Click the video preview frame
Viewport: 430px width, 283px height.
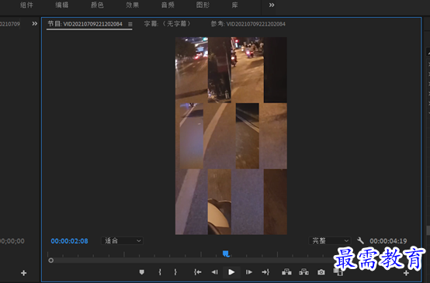coord(231,136)
